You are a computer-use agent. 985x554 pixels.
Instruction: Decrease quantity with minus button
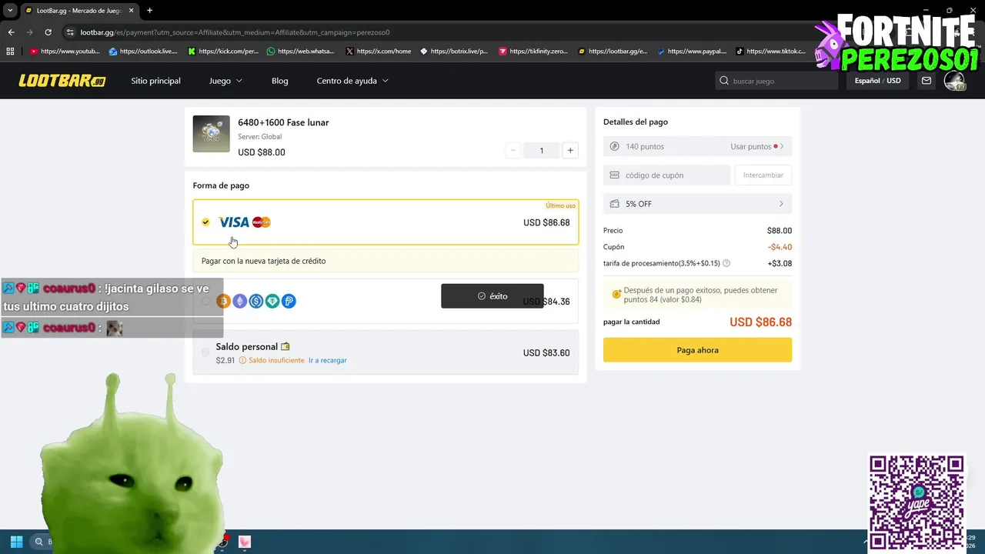click(x=513, y=150)
